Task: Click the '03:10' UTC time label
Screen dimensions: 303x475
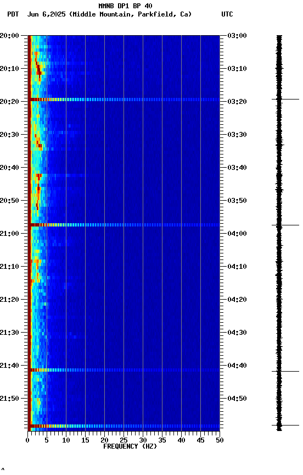Action: 237,69
